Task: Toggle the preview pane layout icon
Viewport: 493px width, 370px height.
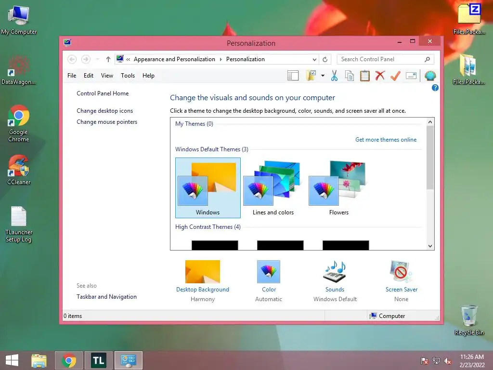Action: 293,76
